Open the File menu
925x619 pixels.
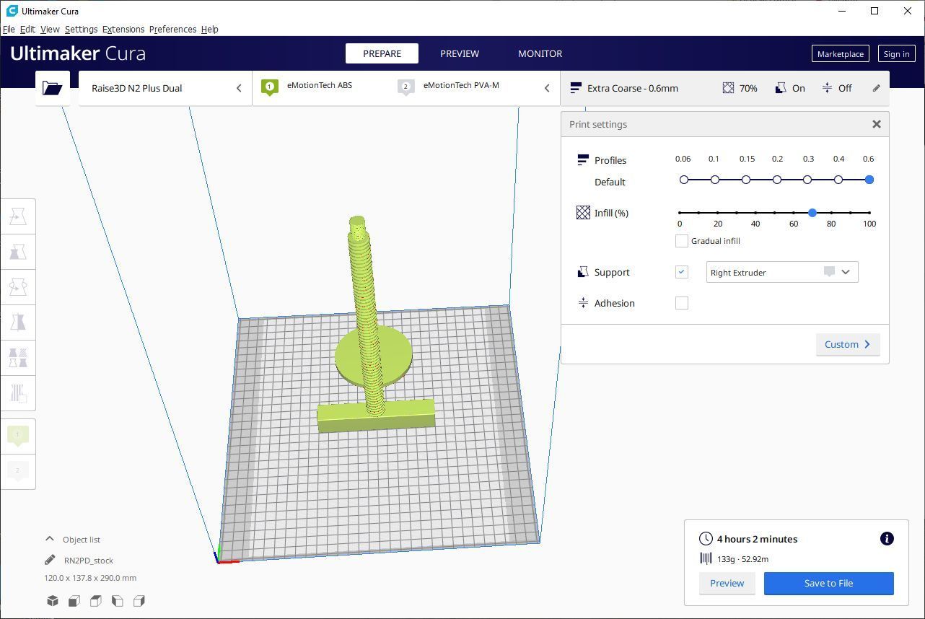tap(9, 29)
